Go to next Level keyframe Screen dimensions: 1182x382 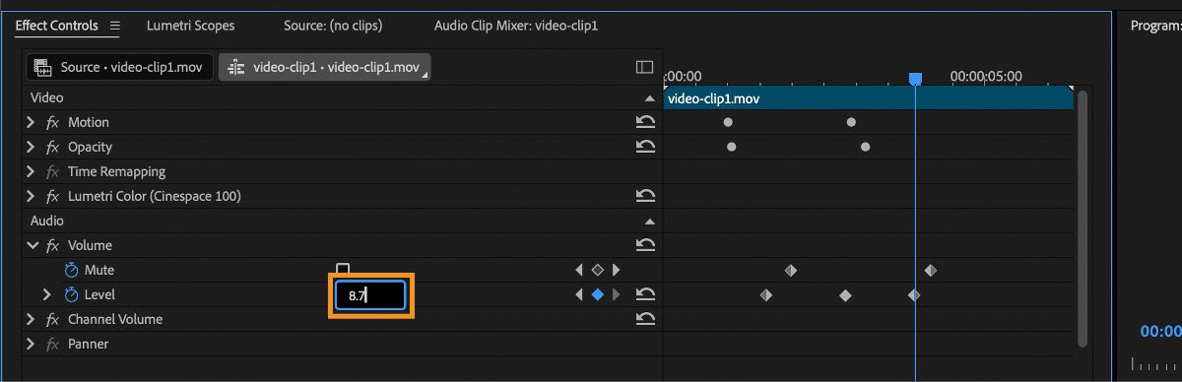pyautogui.click(x=616, y=294)
